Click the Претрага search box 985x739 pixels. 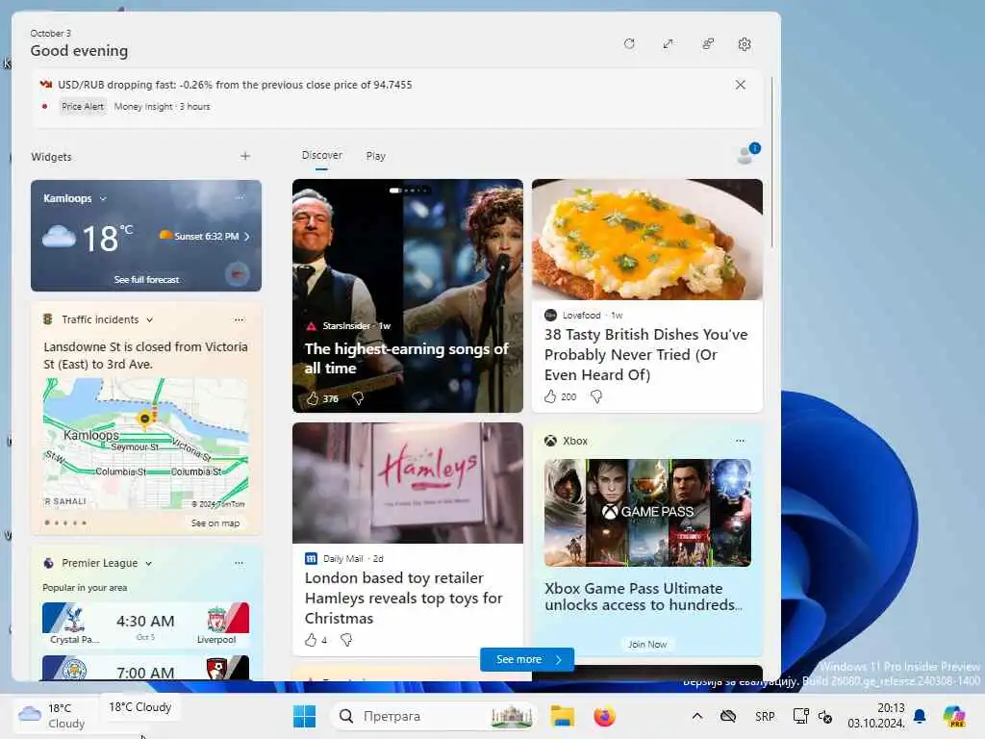pos(434,716)
